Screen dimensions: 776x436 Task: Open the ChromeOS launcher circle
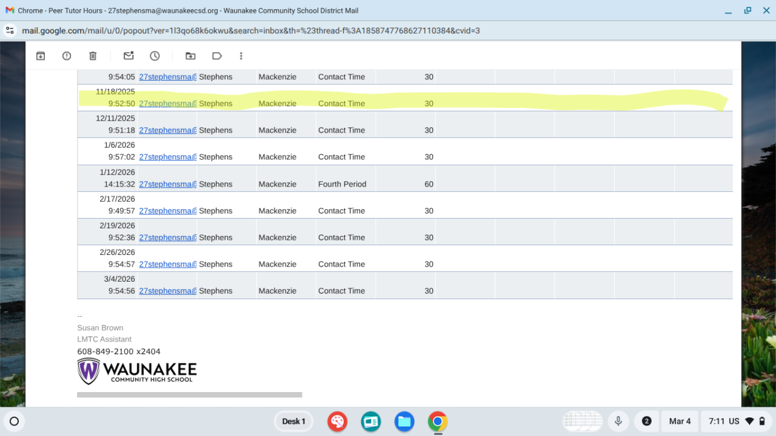(15, 421)
